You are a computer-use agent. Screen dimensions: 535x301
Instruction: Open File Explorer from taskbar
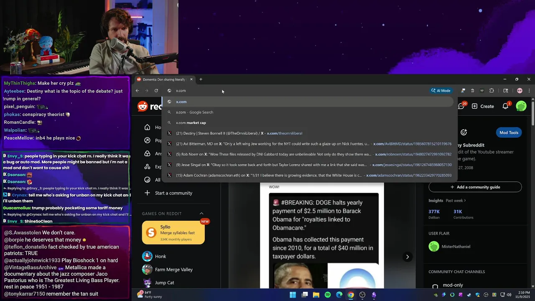(x=316, y=295)
